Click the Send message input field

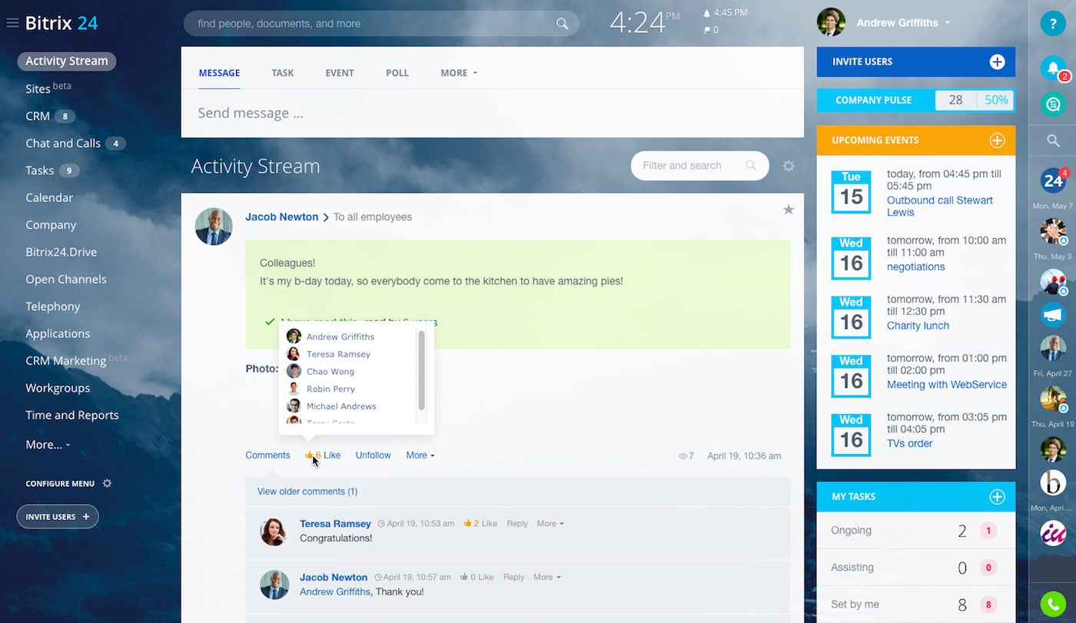(492, 114)
